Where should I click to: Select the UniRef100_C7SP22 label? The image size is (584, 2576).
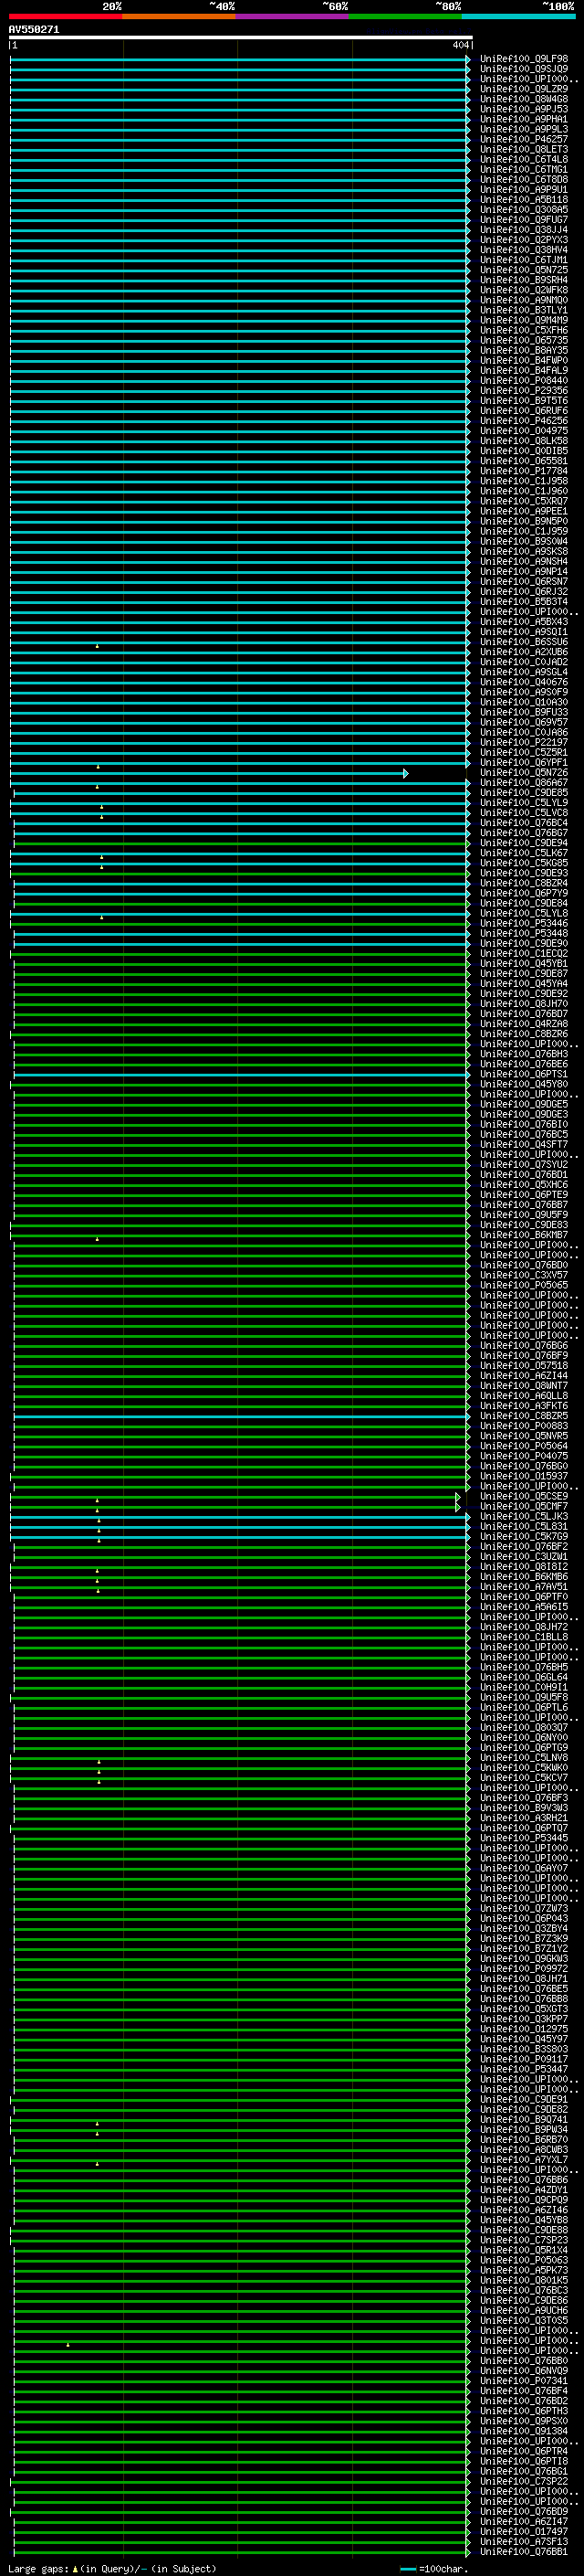coord(524,2481)
